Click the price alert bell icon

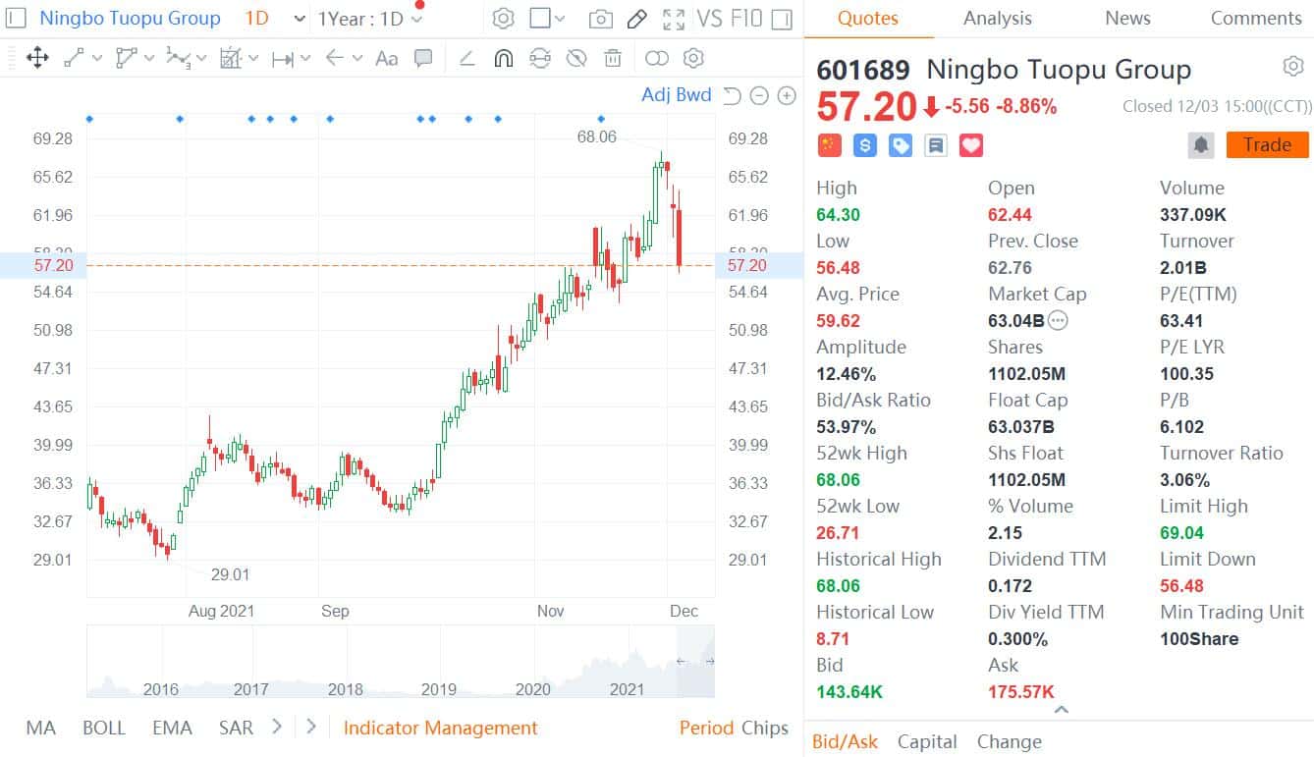point(1200,145)
